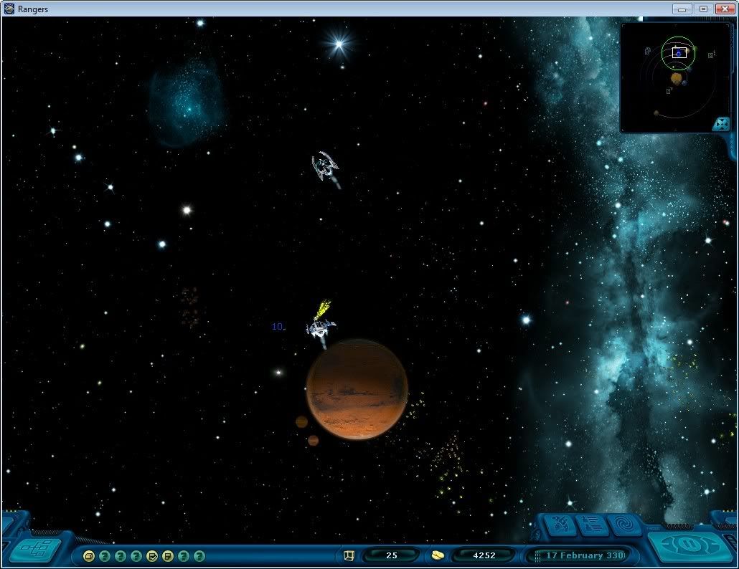Click the third question-mark slot icon
Viewport: 739px width, 569px height.
click(x=136, y=556)
